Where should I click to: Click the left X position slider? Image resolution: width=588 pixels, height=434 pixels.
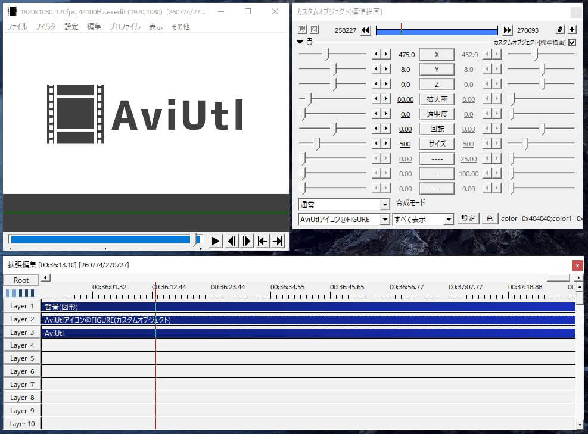click(332, 54)
